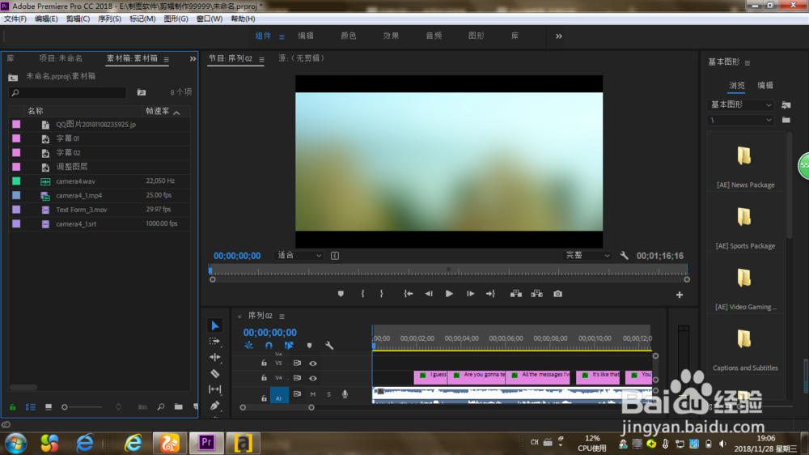The image size is (809, 455).
Task: Open the 基本图形 panel menu
Action: click(x=747, y=63)
